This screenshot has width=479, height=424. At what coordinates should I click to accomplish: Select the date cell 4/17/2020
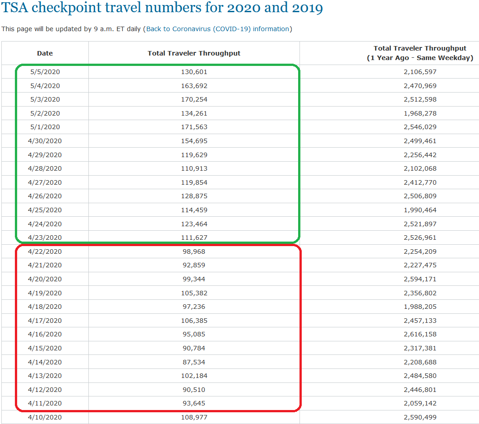45,321
